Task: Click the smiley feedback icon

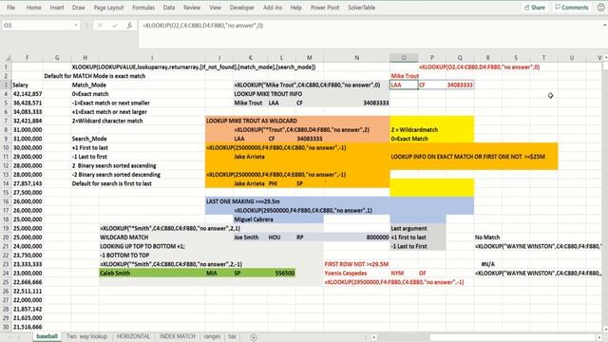Action: coord(601,8)
